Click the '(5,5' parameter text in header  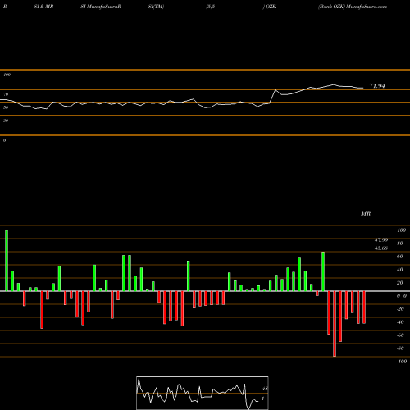pos(211,7)
